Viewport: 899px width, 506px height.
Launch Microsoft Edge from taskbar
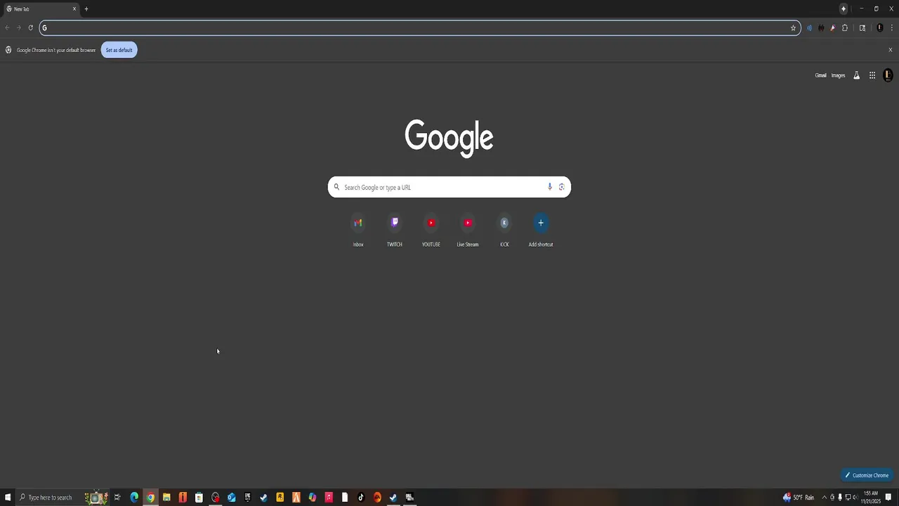click(134, 498)
